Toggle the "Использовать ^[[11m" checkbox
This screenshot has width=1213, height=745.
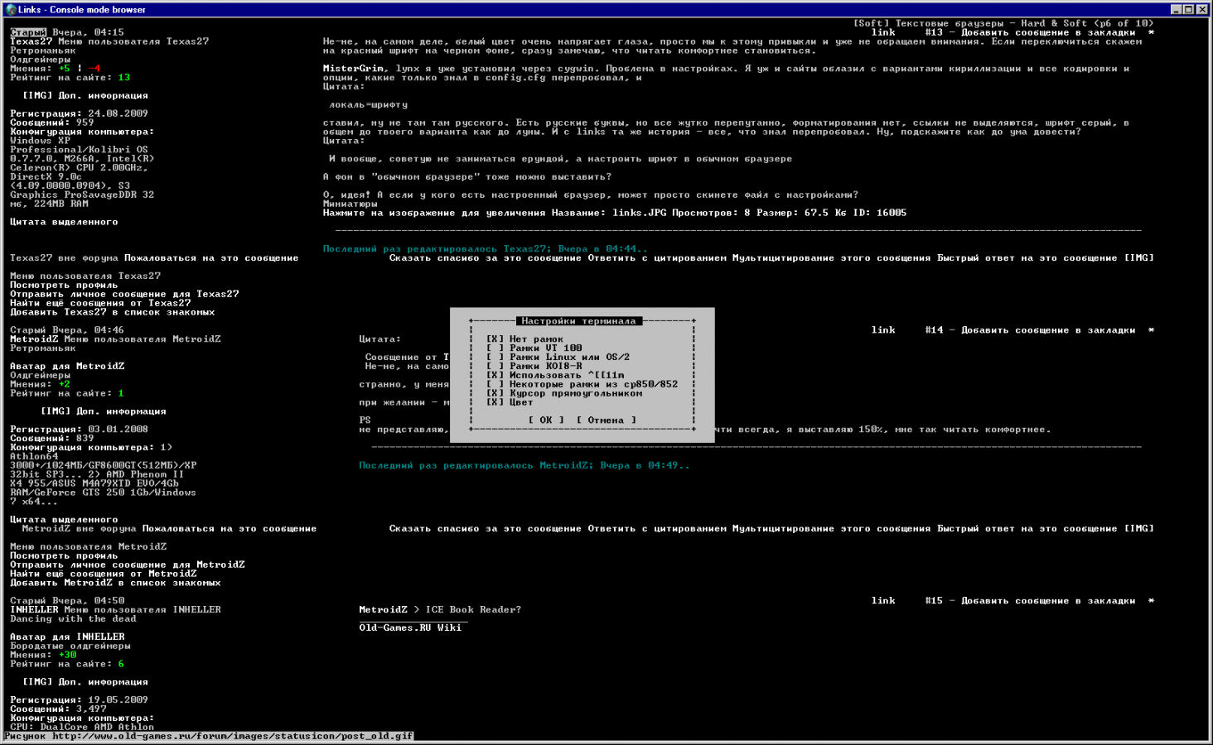point(495,376)
